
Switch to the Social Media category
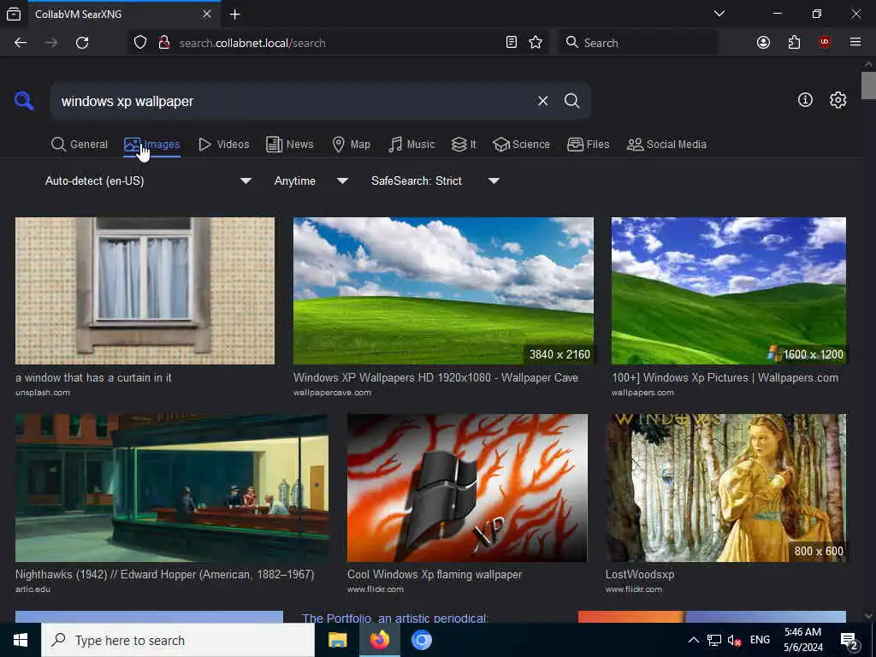(666, 144)
